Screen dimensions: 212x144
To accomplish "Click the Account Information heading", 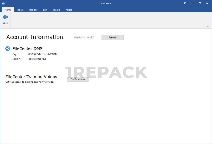I will tap(35, 37).
